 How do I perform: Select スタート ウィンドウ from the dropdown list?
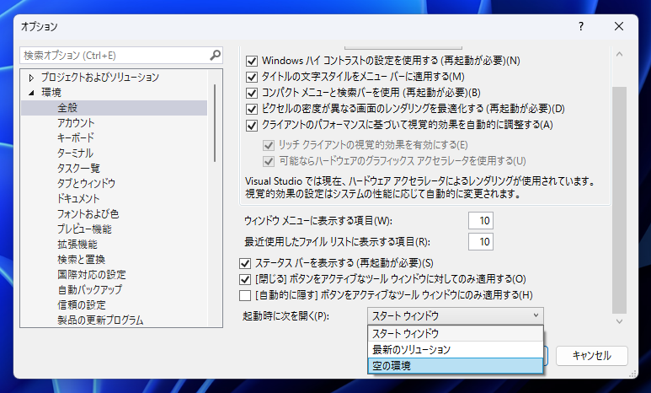point(456,333)
